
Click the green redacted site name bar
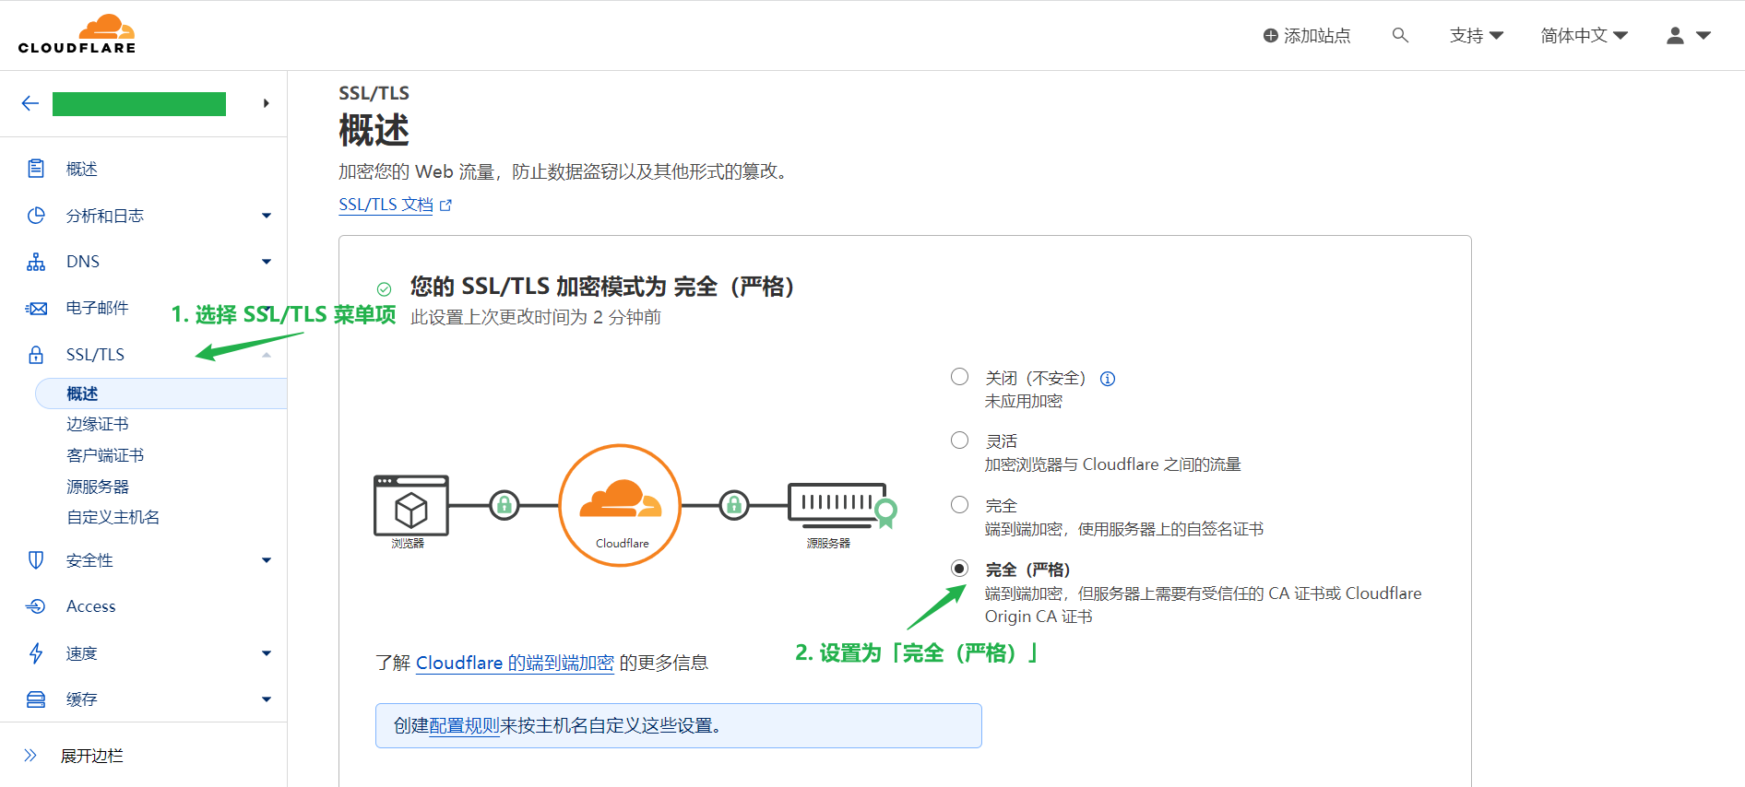139,104
